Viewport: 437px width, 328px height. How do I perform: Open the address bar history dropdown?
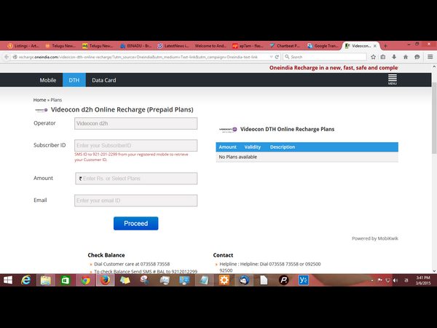coord(269,56)
